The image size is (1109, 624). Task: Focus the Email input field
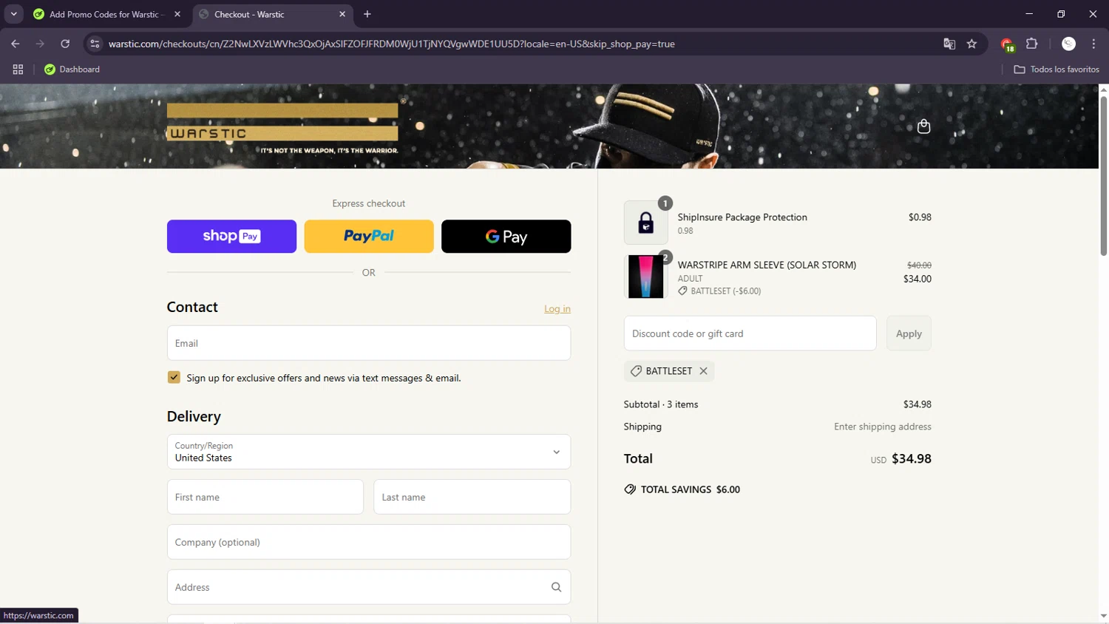tap(369, 343)
